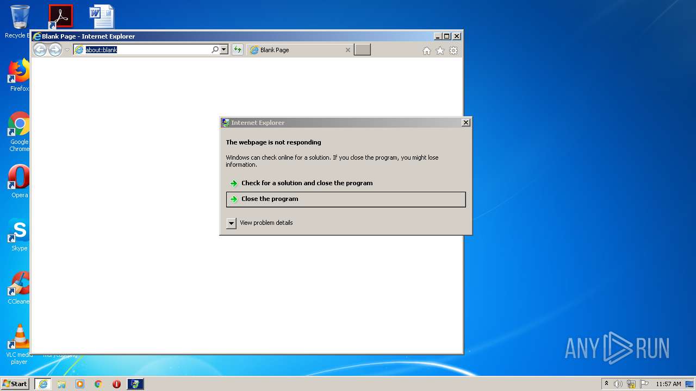The image size is (696, 391).
Task: Choose Close the program option
Action: pyautogui.click(x=346, y=199)
